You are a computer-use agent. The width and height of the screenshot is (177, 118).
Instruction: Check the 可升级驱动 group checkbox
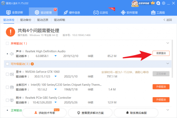pos(7,64)
